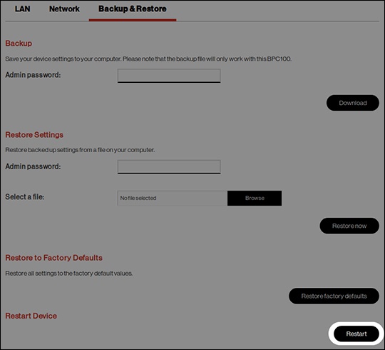Click the Backup Admin password field
This screenshot has height=350, width=385.
coord(169,76)
